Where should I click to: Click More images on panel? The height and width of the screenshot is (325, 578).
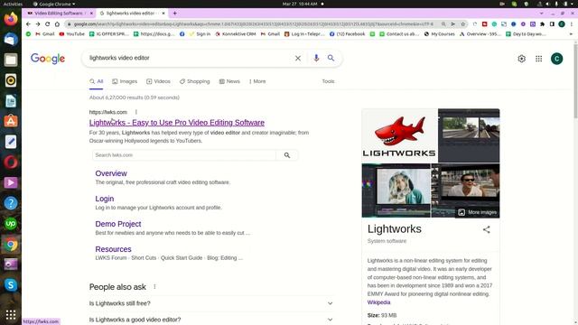(478, 212)
